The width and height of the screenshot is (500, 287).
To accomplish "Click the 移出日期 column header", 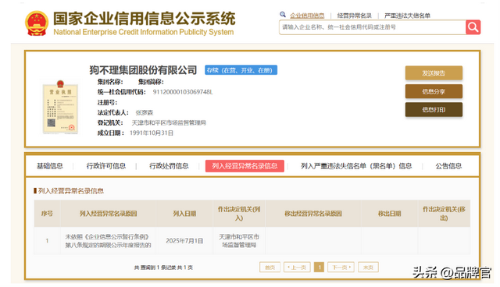I will point(389,214).
